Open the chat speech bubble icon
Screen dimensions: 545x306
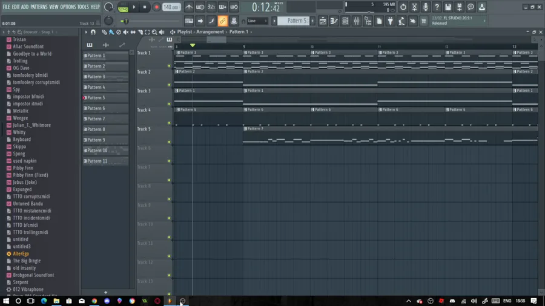pyautogui.click(x=471, y=7)
